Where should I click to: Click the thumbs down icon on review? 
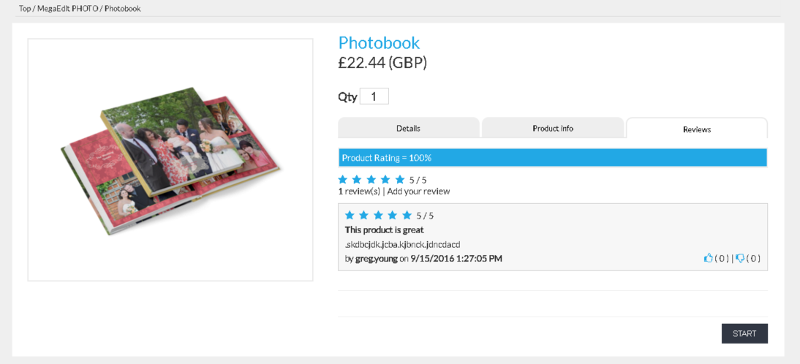740,258
